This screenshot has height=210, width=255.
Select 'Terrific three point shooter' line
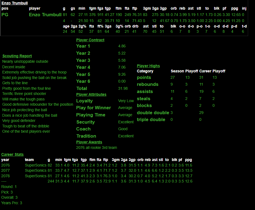click(x=24, y=94)
